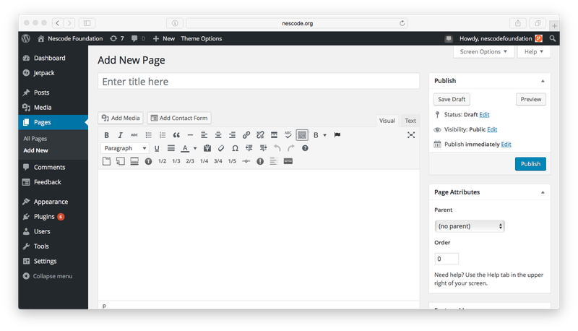578x331 pixels.
Task: Undo last edit
Action: (277, 148)
